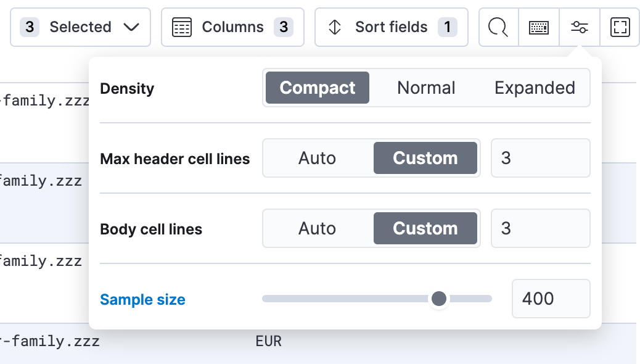The height and width of the screenshot is (364, 640).
Task: Enter fullscreen with the expand icon
Action: [x=620, y=27]
